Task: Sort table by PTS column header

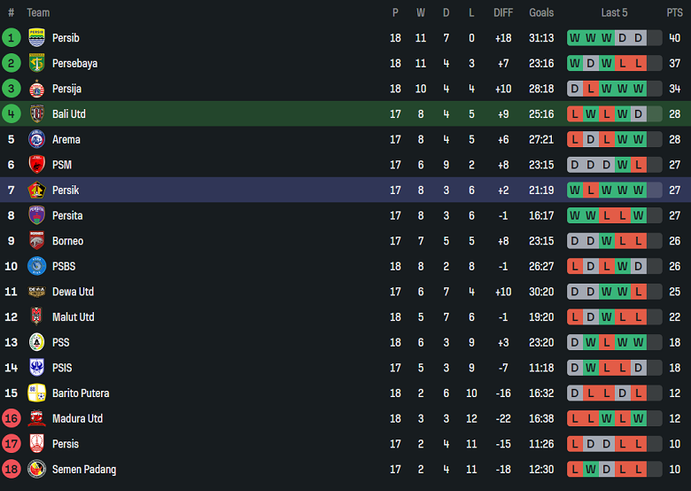Action: [675, 12]
